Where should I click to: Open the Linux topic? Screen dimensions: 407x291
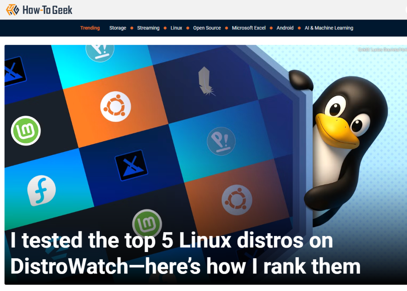click(176, 28)
